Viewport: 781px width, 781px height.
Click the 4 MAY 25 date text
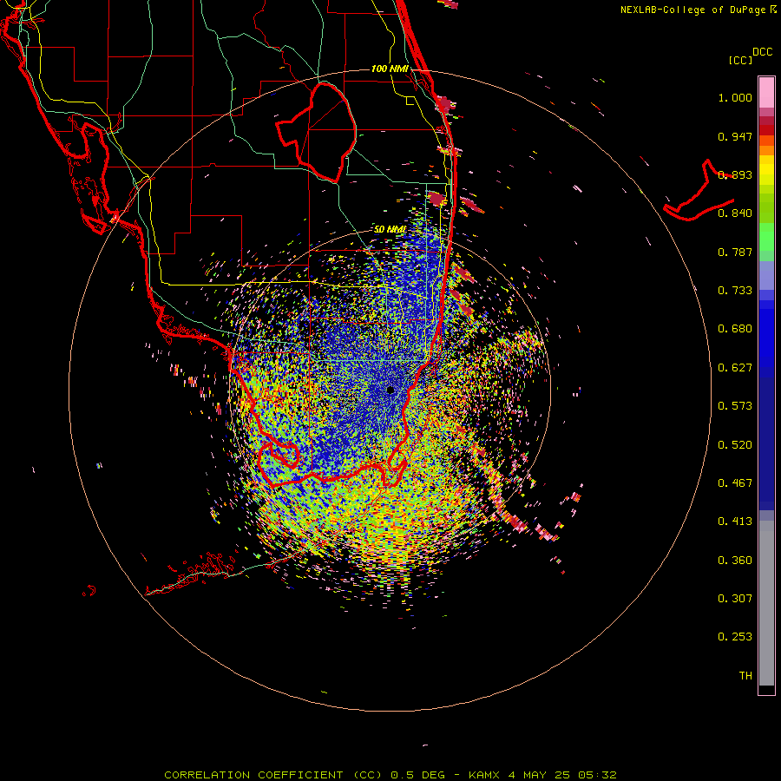538,775
